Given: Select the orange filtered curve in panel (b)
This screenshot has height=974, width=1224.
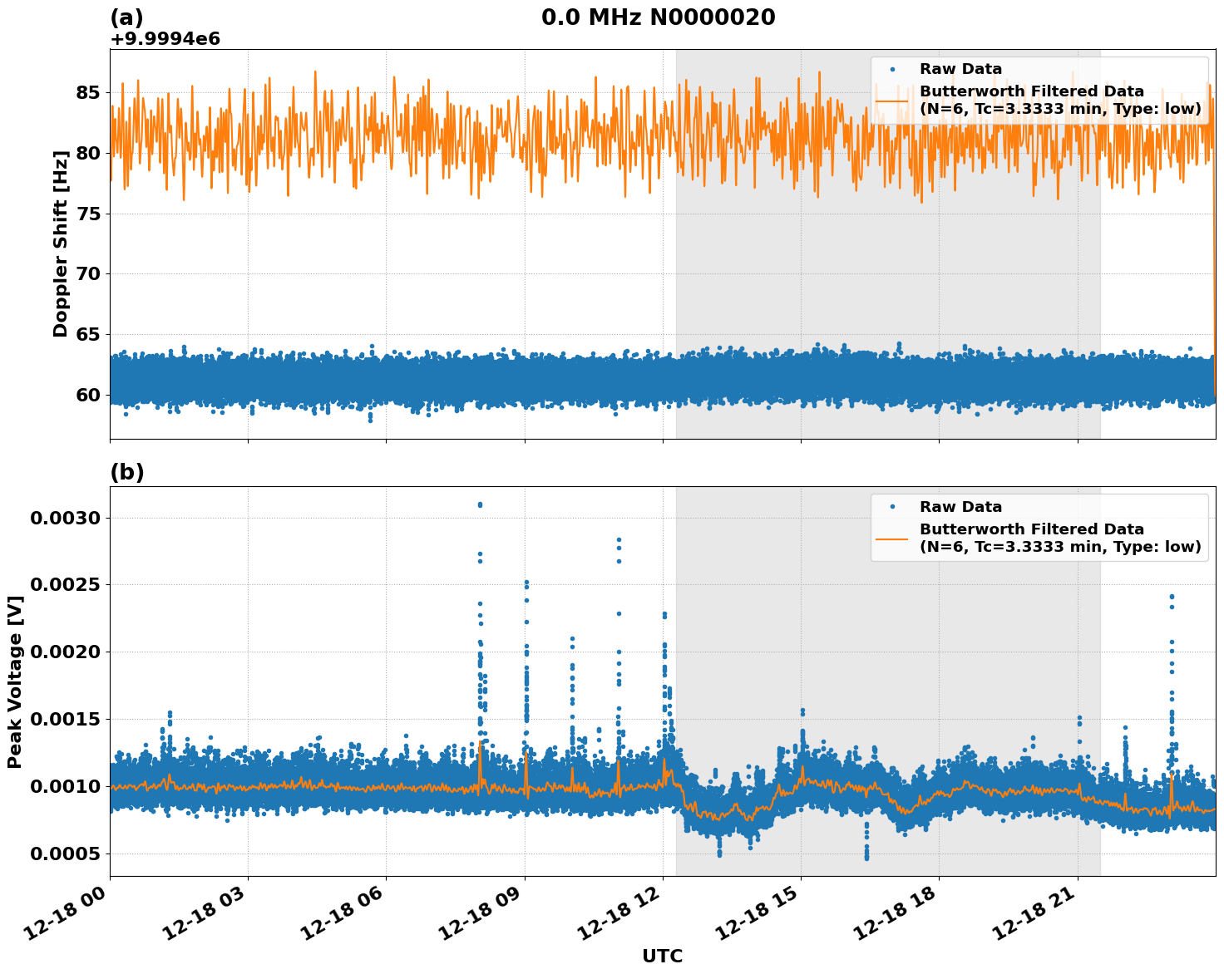Looking at the screenshot, I should (333, 785).
